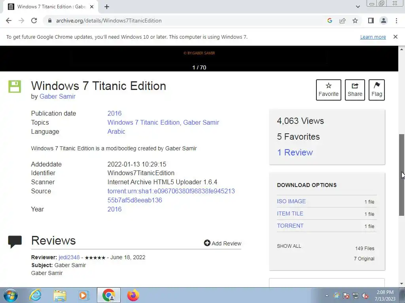Open the torrent source hash link
Image resolution: width=405 pixels, height=303 pixels.
(171, 196)
